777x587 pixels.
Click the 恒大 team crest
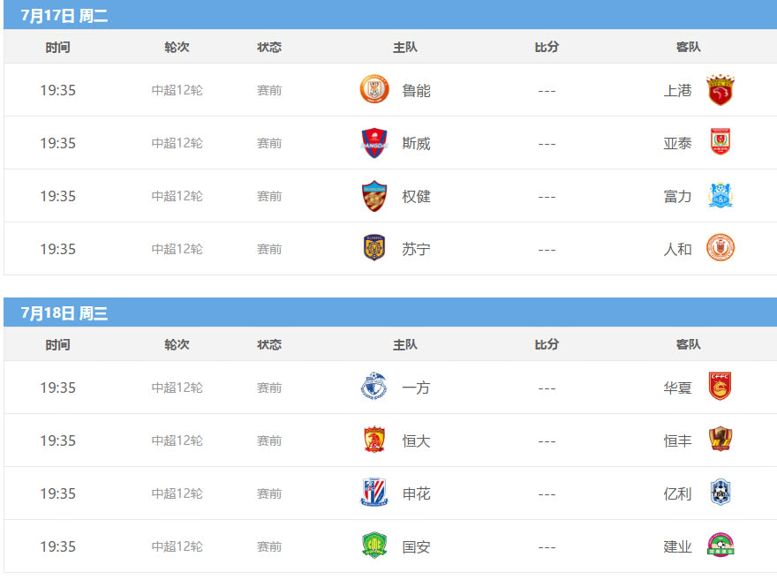click(x=374, y=440)
